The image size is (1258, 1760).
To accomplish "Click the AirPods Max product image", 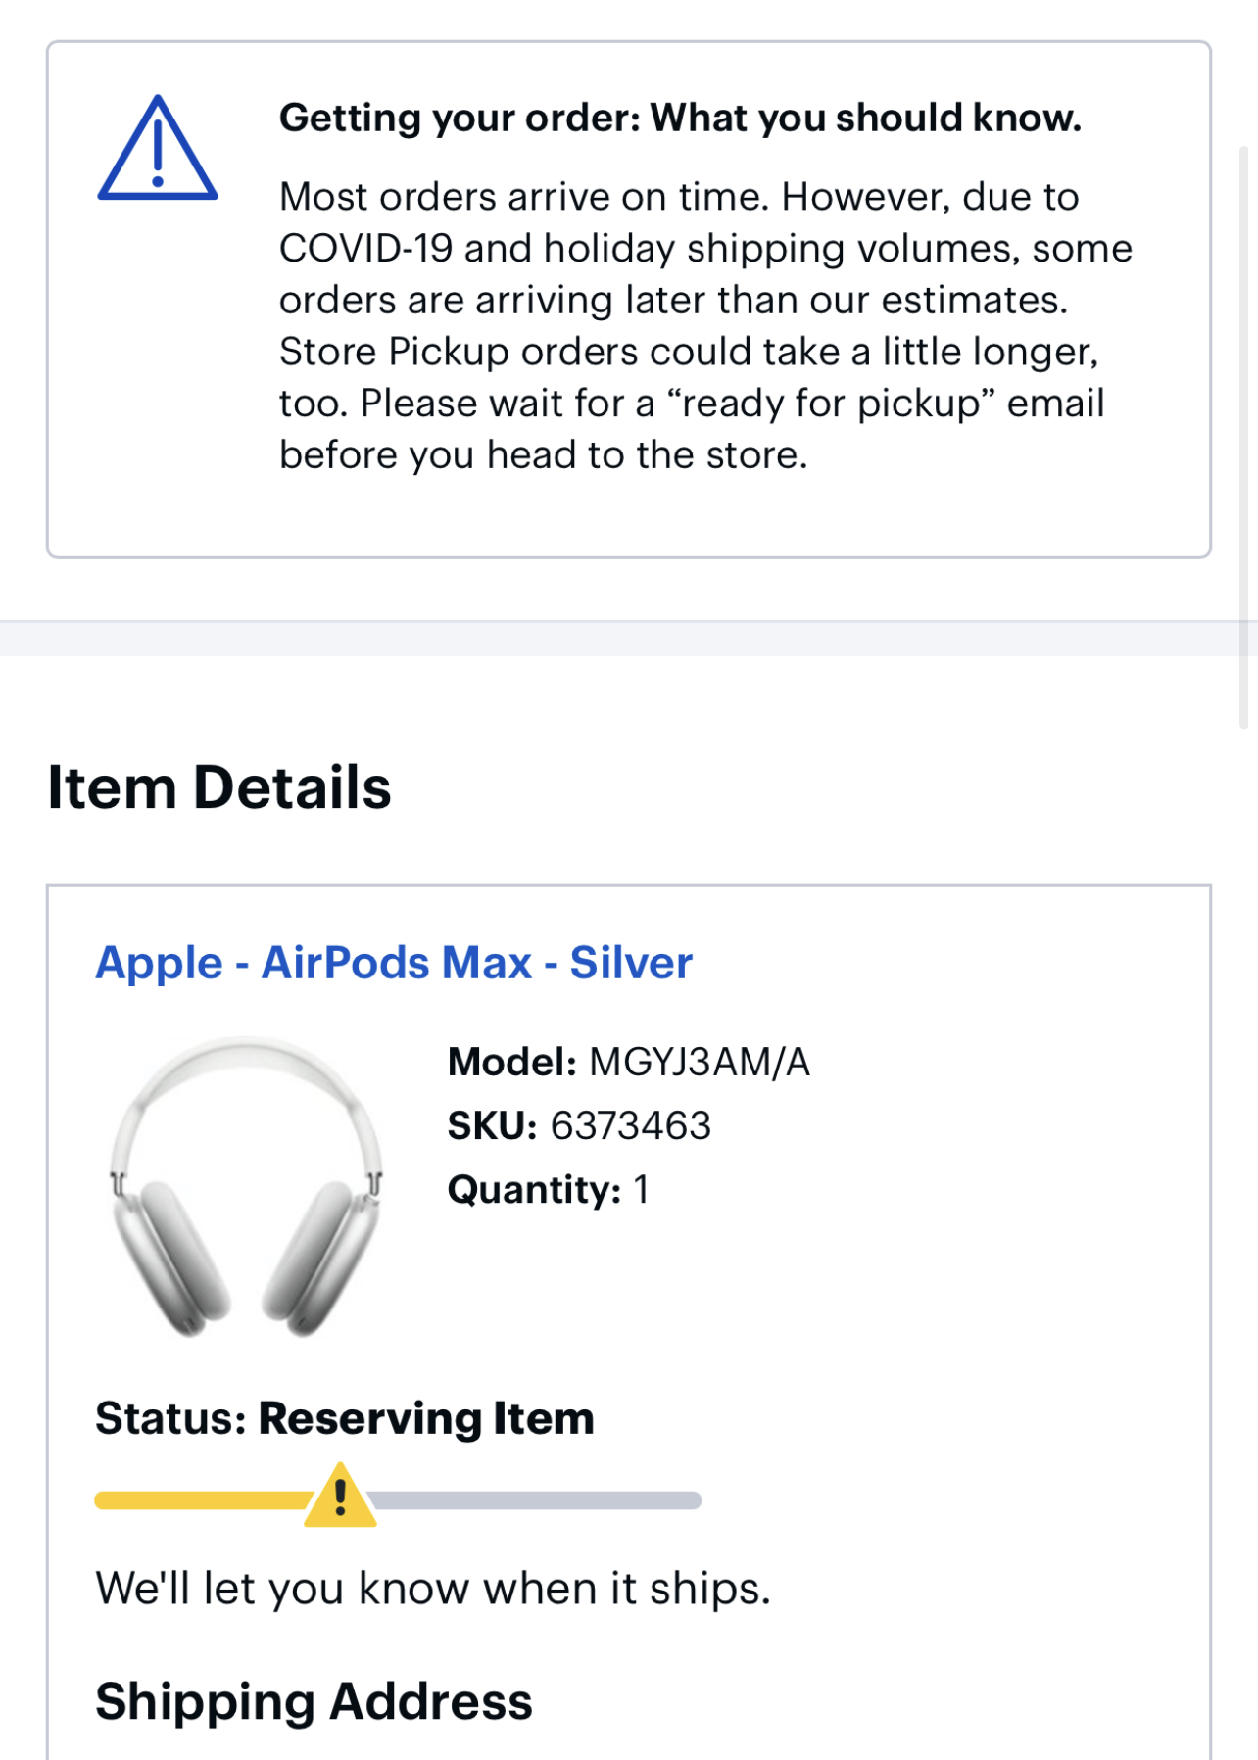I will click(246, 1186).
